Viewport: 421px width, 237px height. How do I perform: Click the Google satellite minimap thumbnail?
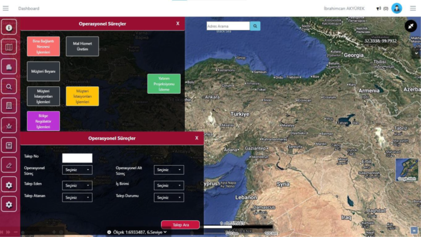click(x=406, y=170)
